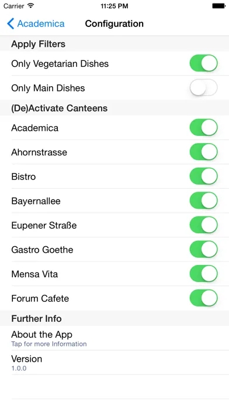Image resolution: width=229 pixels, height=408 pixels.
Task: Tap the Apply Filters section header
Action: tap(38, 44)
